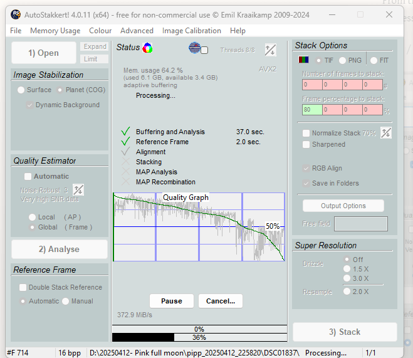Toggle the checkbox next to the planet icon
The image size is (413, 358).
pyautogui.click(x=204, y=50)
